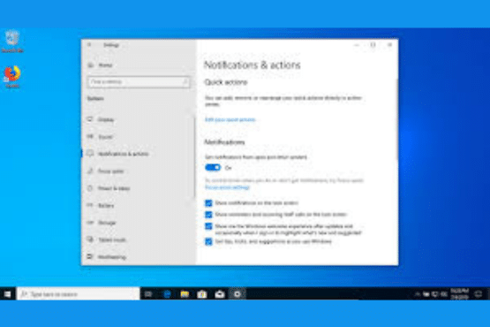490x327 pixels.
Task: Open the Mail app from the taskbar
Action: (220, 294)
